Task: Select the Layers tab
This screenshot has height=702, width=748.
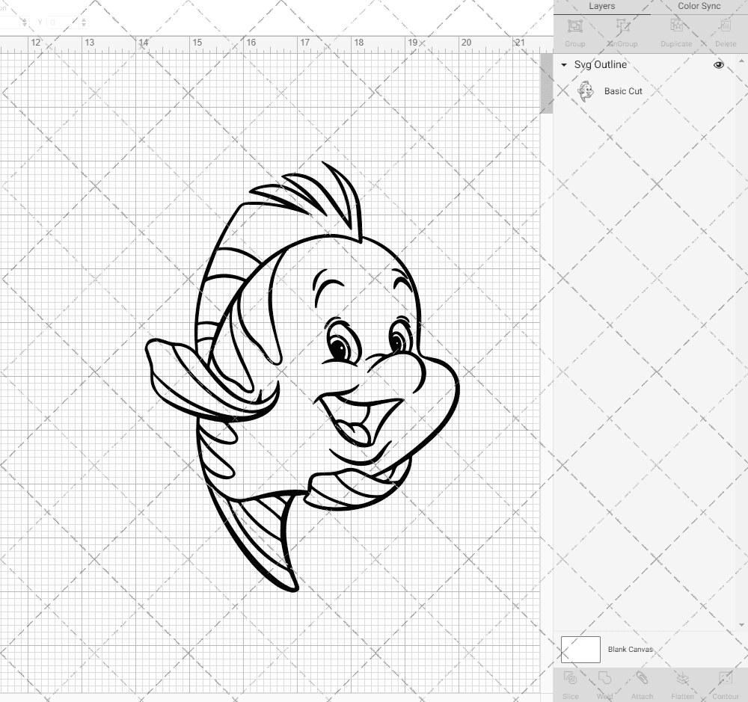Action: click(601, 6)
